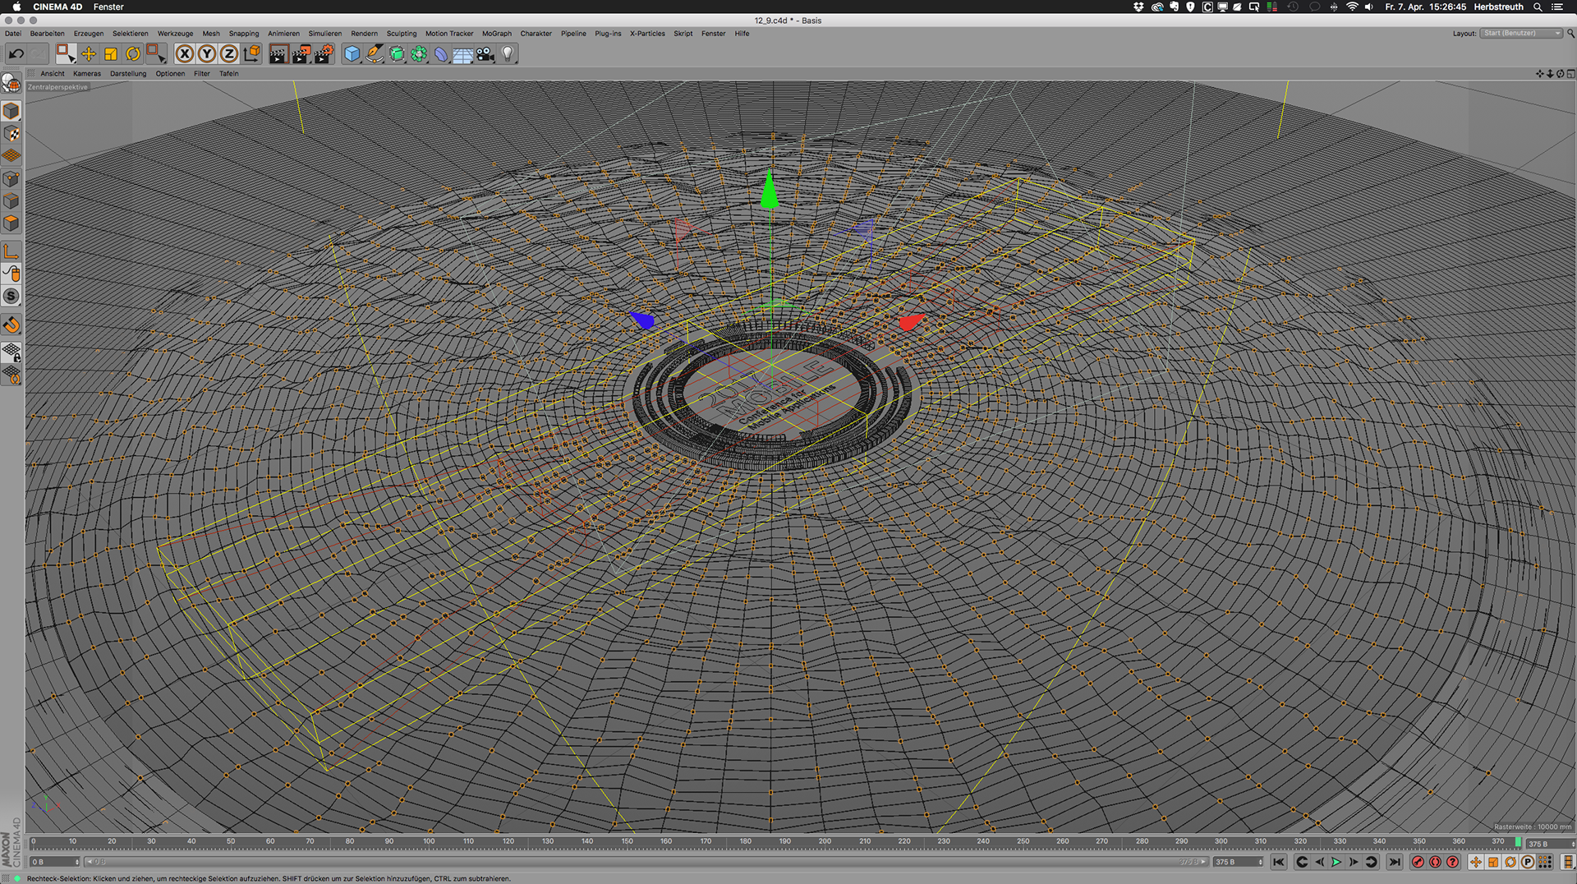Switch to Points mode
This screenshot has height=884, width=1577.
pyautogui.click(x=11, y=178)
